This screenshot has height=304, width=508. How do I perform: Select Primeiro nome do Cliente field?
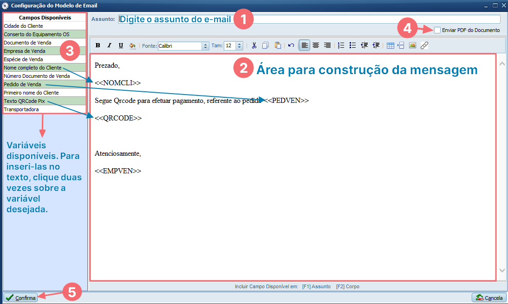45,93
